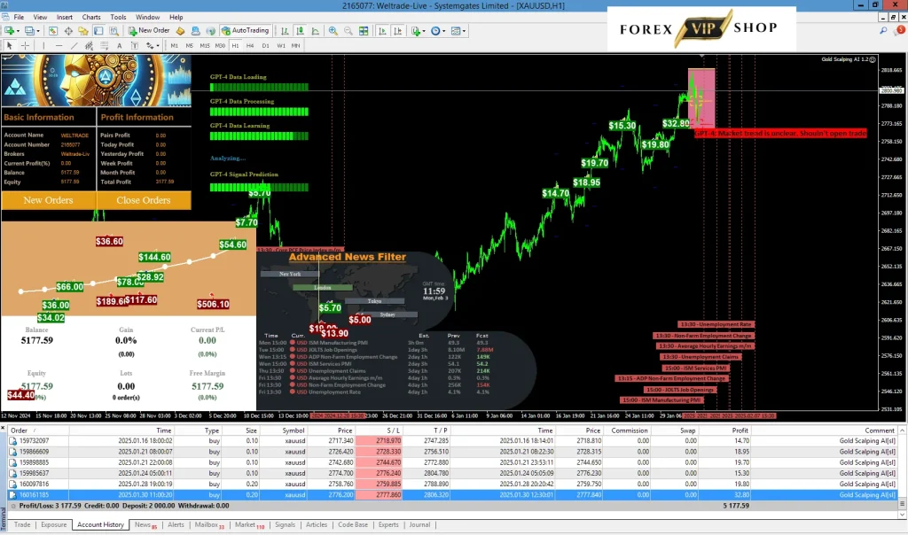This screenshot has height=535, width=908.
Task: Switch to M15 timeframe
Action: (x=205, y=45)
